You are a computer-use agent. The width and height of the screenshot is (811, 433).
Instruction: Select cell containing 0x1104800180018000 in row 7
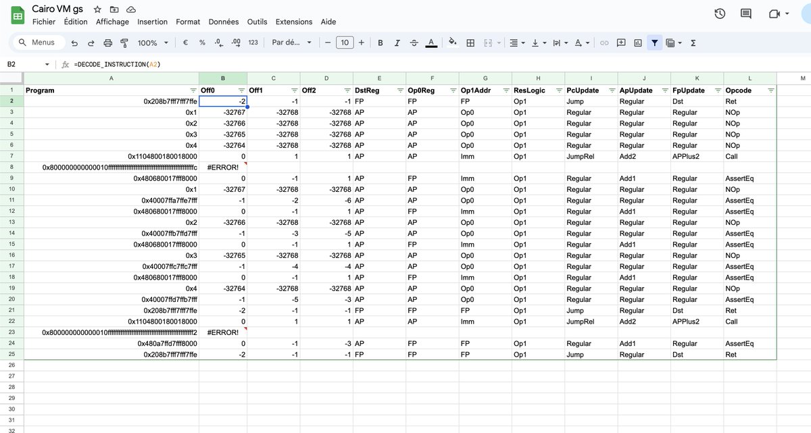[x=112, y=156]
